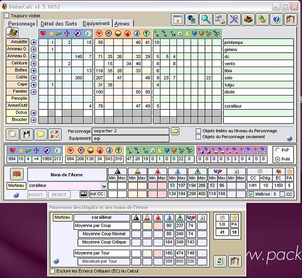Open the Détail des Sorts tab
The height and width of the screenshot is (278, 302).
pos(59,24)
